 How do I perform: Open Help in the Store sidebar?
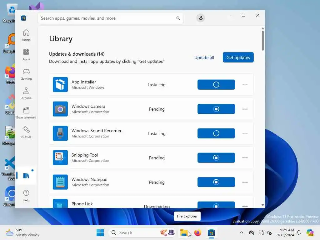tap(26, 196)
